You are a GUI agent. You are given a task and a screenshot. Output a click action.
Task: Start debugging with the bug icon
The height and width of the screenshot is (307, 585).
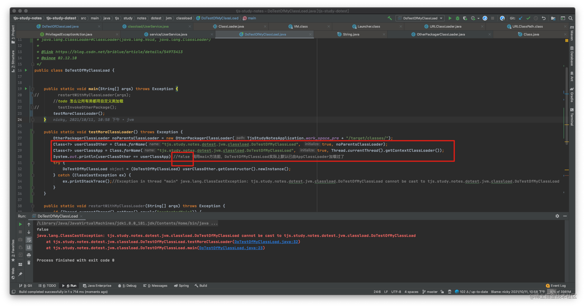[x=458, y=18]
